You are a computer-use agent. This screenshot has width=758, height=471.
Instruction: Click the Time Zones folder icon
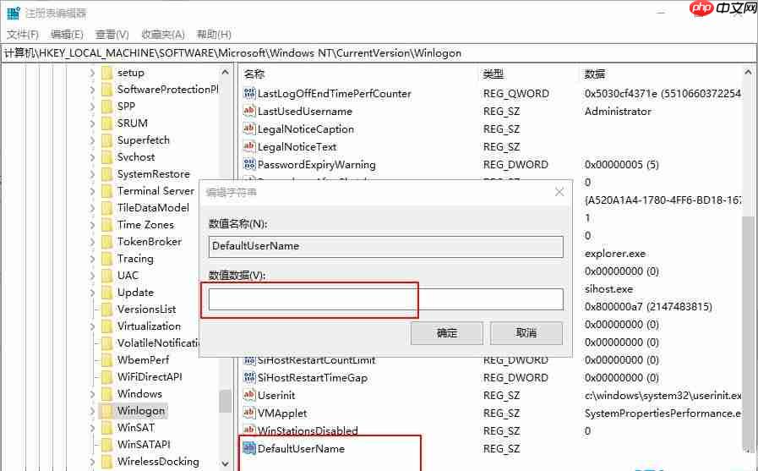pyautogui.click(x=106, y=225)
